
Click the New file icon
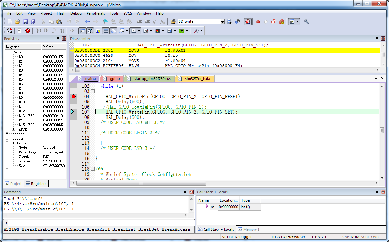[10, 22]
